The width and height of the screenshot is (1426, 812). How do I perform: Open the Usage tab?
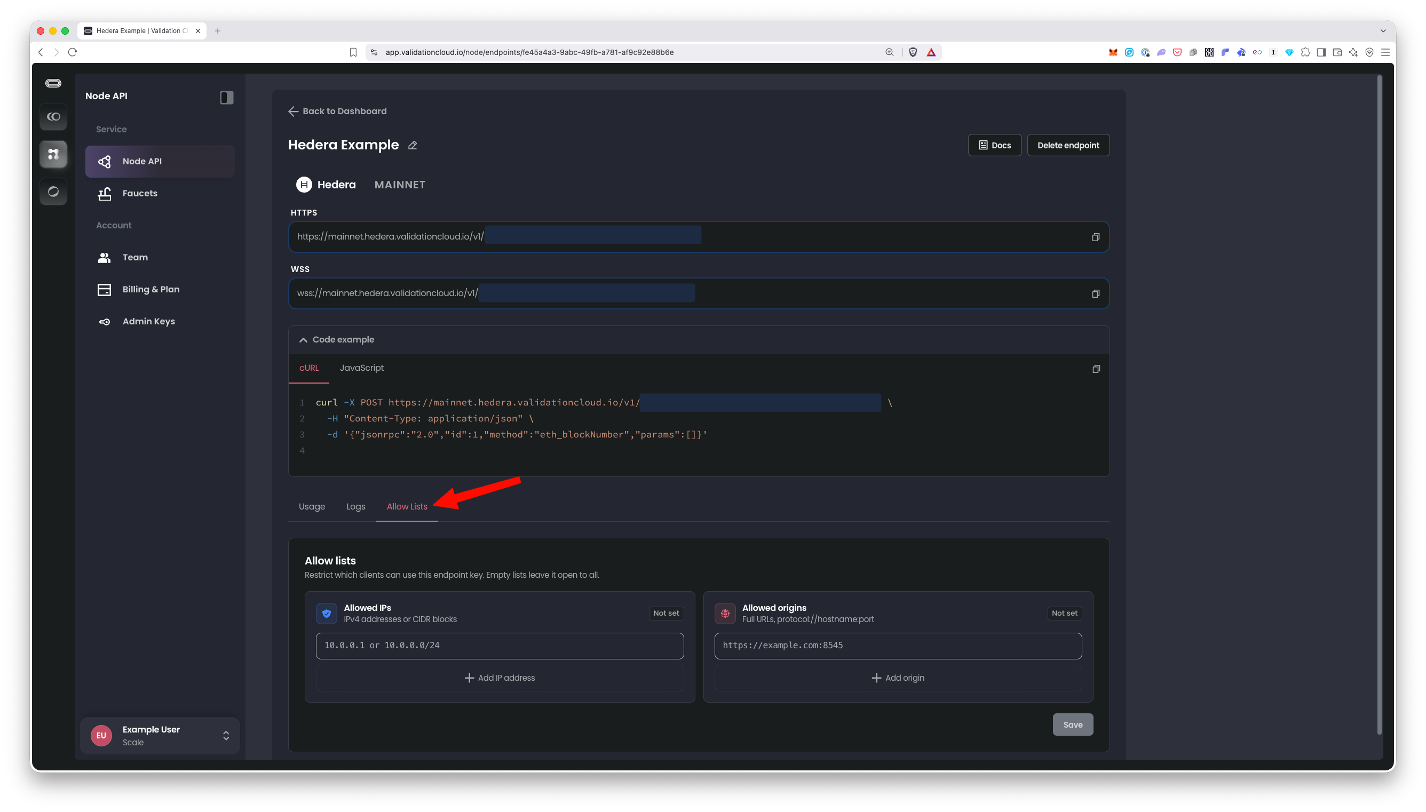312,506
